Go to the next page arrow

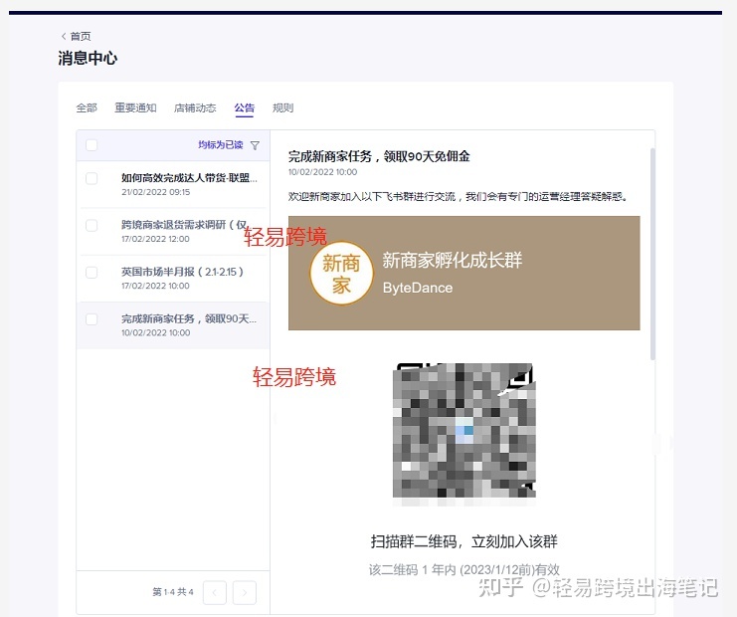pyautogui.click(x=245, y=592)
